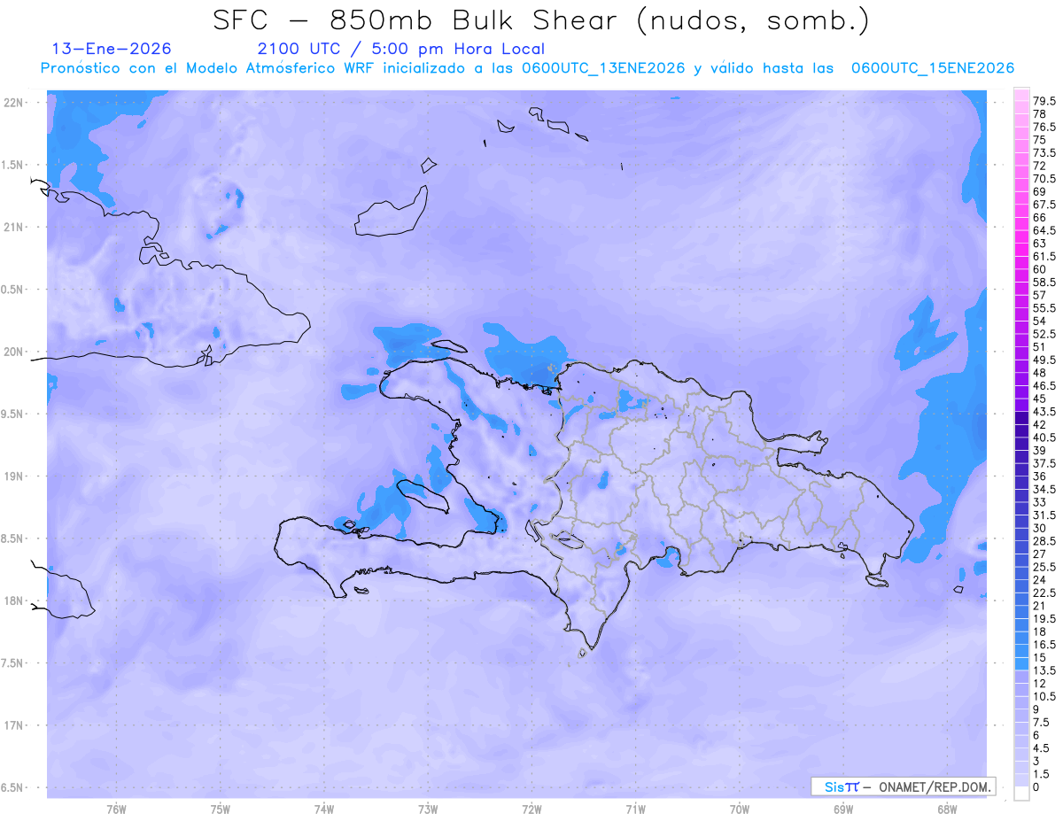
Task: Click the valid-until time "0600UTC_15ENE2026"
Action: (932, 68)
